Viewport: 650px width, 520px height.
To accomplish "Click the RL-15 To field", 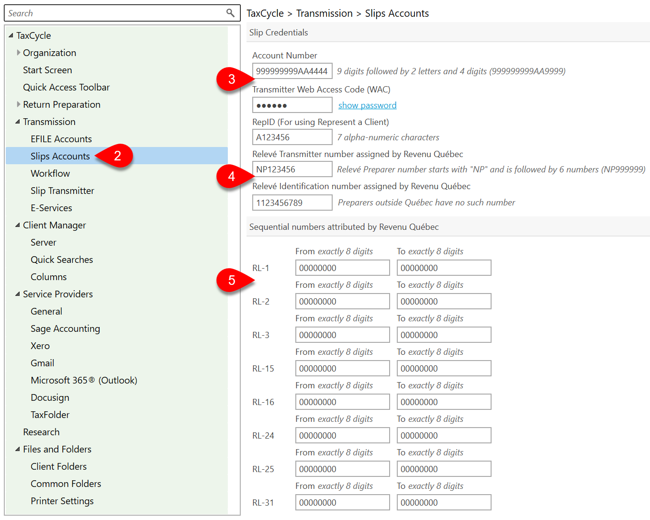I will (444, 368).
